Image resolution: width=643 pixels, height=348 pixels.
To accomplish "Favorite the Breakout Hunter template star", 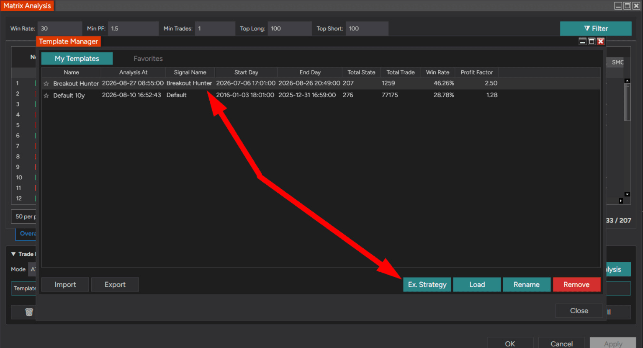I will (46, 84).
